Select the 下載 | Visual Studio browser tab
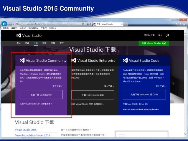This screenshot has width=188, height=141. 108,24
